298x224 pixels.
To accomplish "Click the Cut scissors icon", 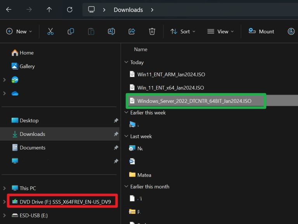I will (50, 31).
